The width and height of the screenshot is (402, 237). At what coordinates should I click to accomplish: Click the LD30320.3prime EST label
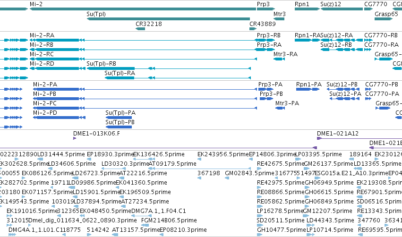coord(125,164)
